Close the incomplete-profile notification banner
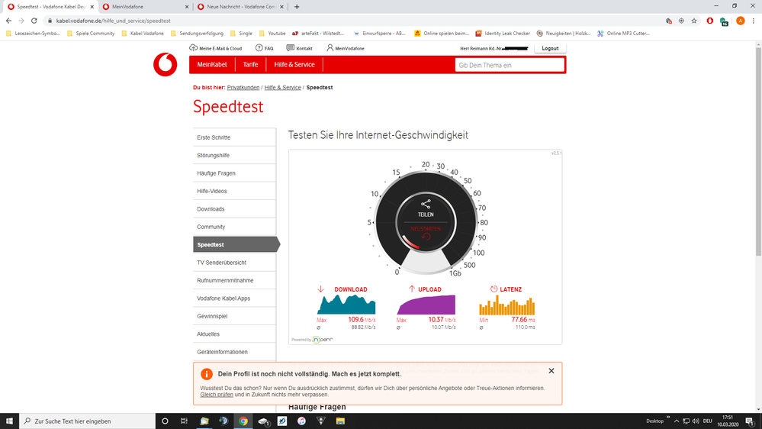Image resolution: width=762 pixels, height=429 pixels. tap(551, 371)
